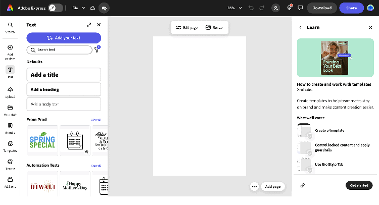Insert the Add a body text default

click(x=64, y=105)
